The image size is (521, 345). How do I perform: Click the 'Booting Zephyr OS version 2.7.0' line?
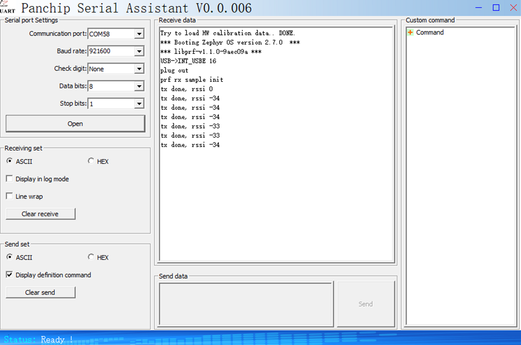(x=230, y=42)
